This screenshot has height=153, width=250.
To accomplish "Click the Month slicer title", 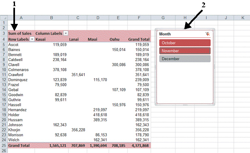I will (x=165, y=34).
